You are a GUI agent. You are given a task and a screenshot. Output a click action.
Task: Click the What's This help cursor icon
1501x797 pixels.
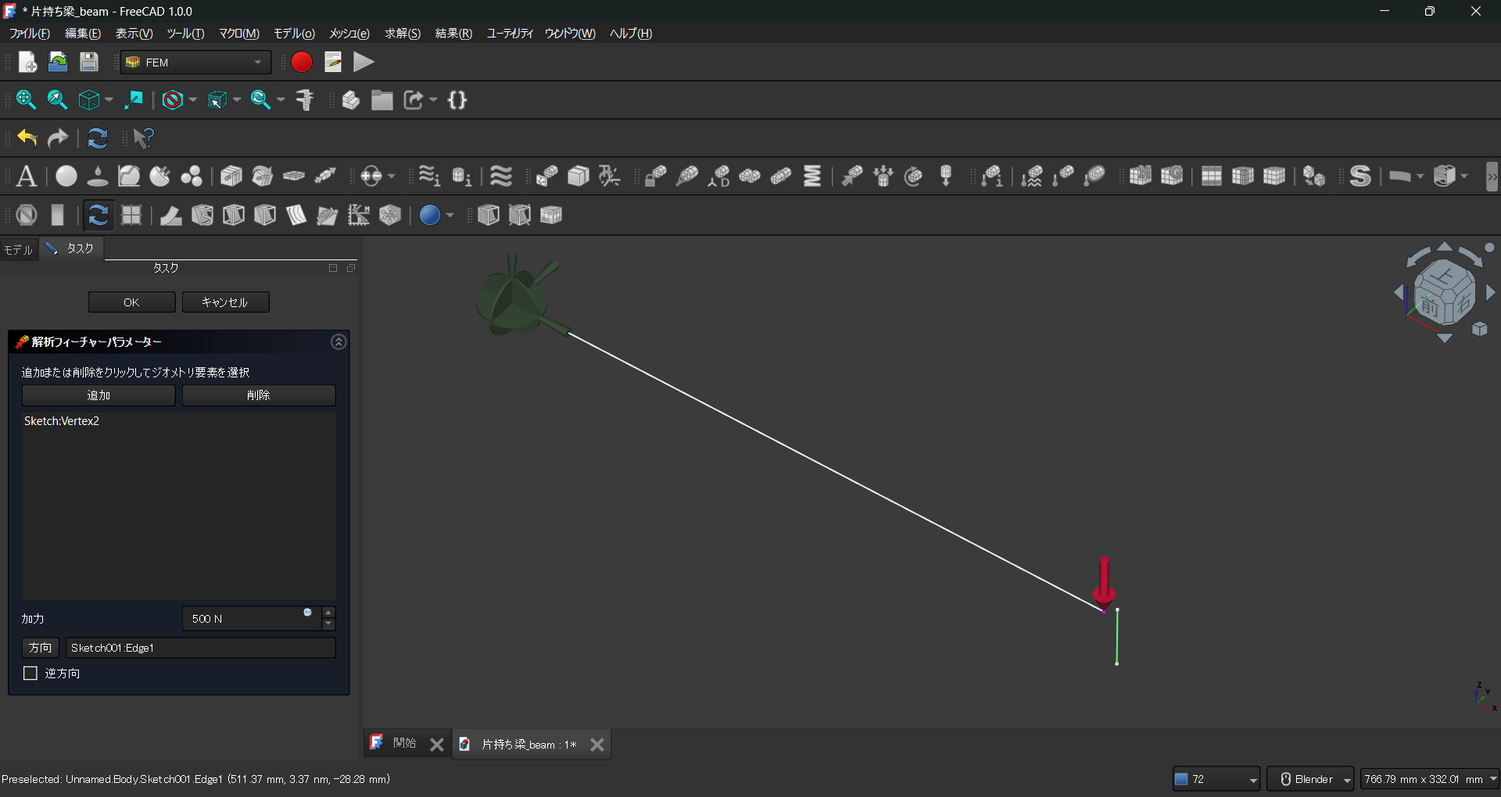pyautogui.click(x=143, y=138)
